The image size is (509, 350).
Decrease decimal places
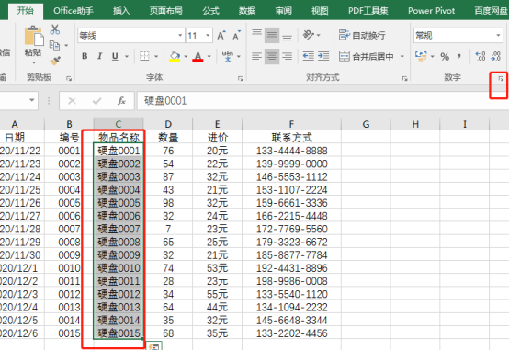496,56
